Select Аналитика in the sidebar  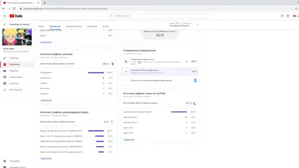click(x=14, y=64)
